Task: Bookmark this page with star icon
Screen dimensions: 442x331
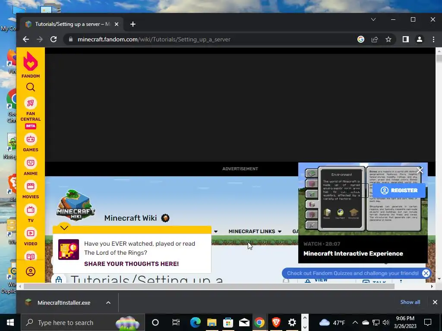Action: click(x=388, y=39)
